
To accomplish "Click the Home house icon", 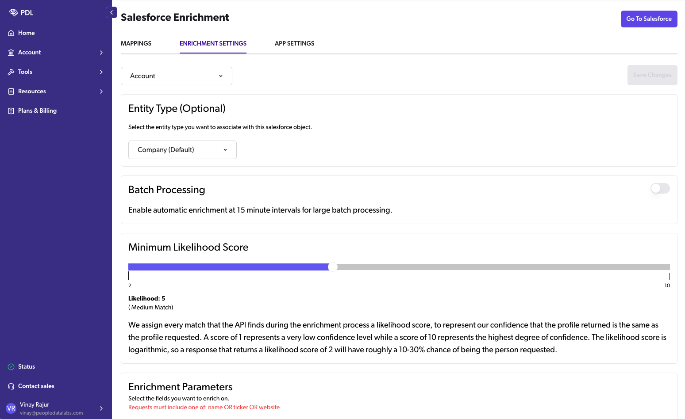I will click(x=11, y=33).
